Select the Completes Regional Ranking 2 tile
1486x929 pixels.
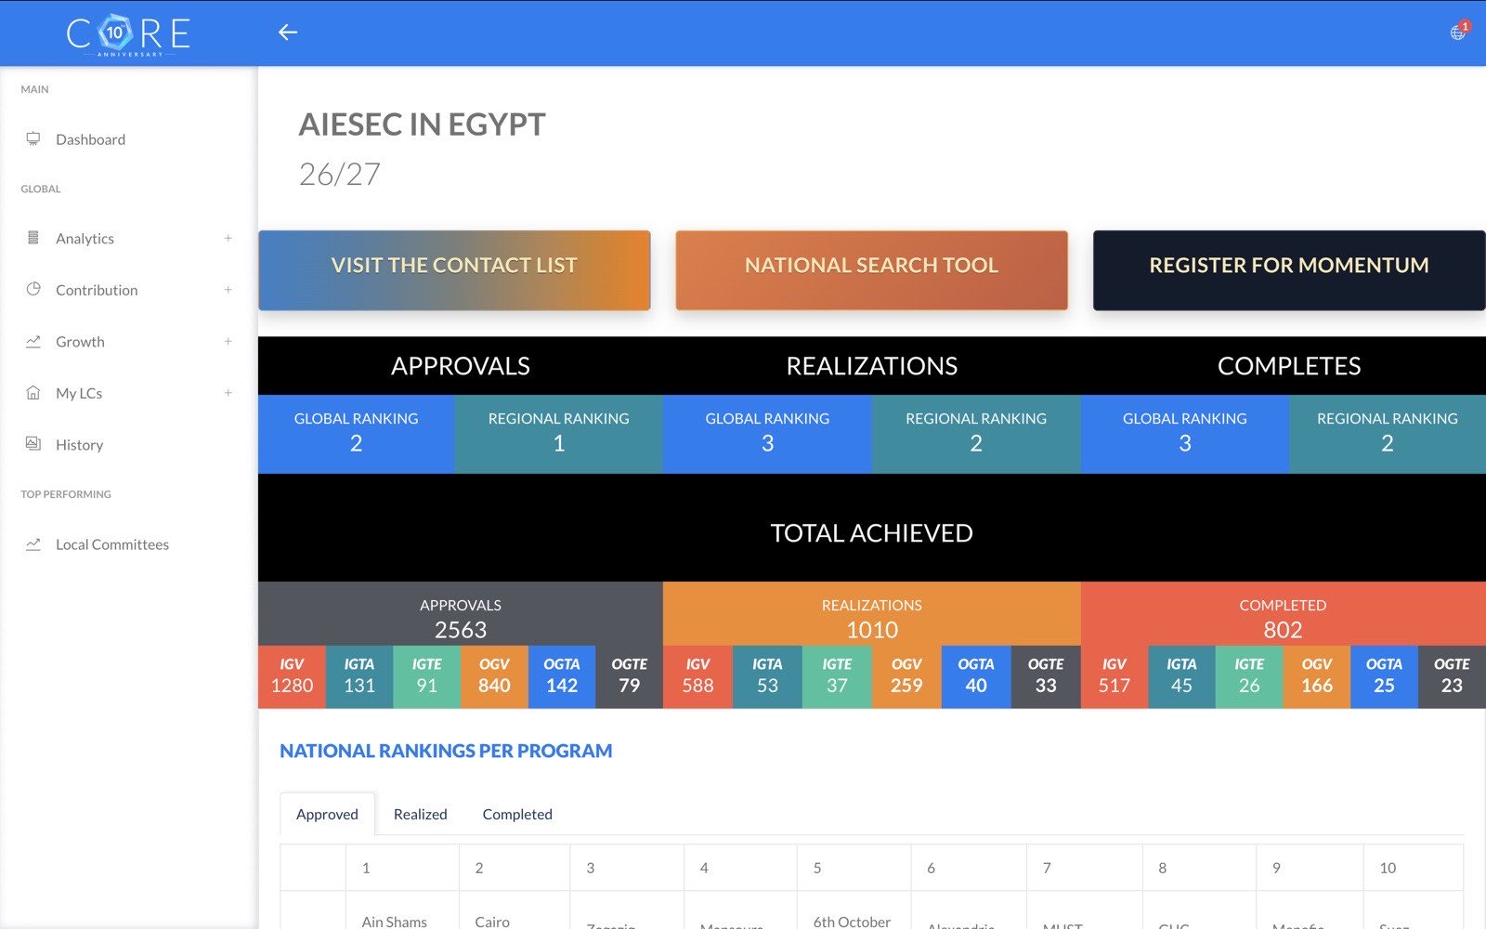pos(1388,434)
